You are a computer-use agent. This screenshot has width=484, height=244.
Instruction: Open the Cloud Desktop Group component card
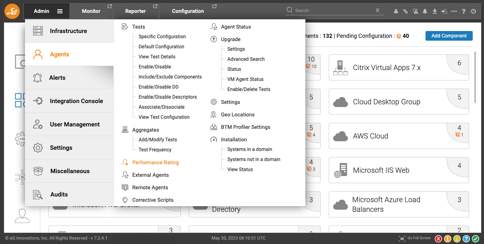coord(399,102)
